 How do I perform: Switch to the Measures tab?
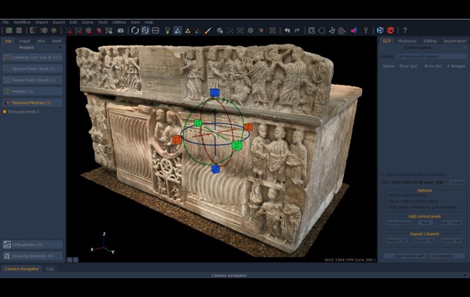pyautogui.click(x=407, y=41)
